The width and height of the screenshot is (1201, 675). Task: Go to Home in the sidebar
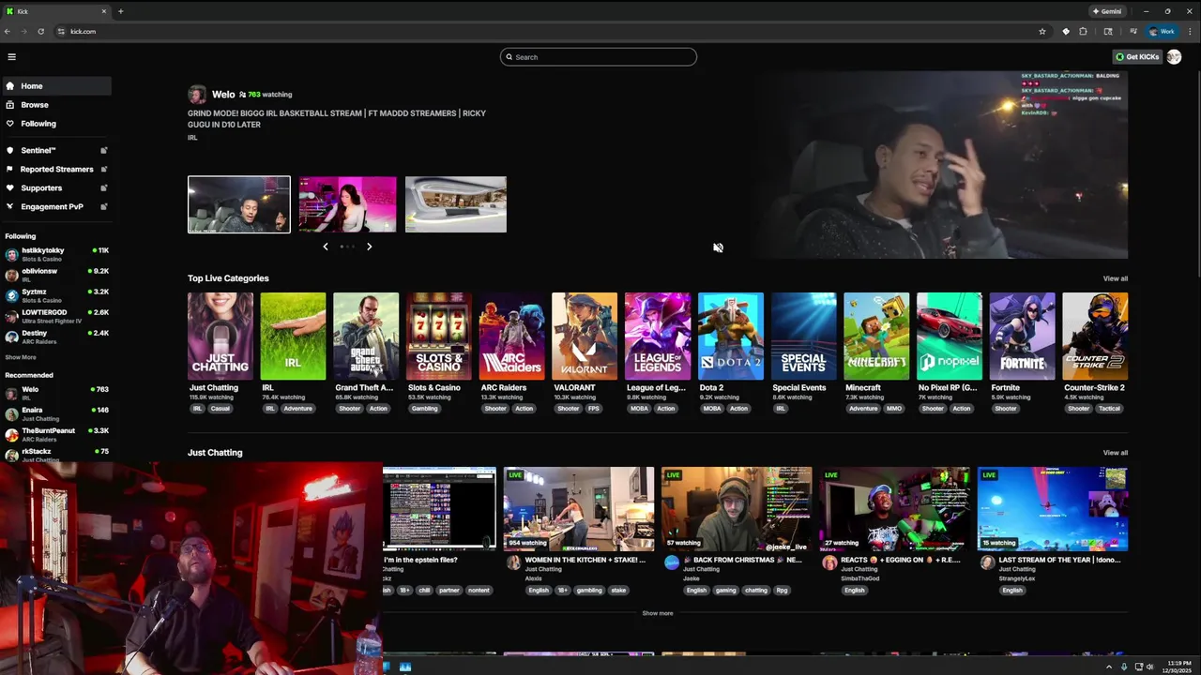(x=56, y=86)
